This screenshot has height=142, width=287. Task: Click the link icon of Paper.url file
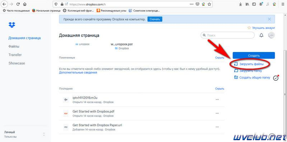point(66,127)
